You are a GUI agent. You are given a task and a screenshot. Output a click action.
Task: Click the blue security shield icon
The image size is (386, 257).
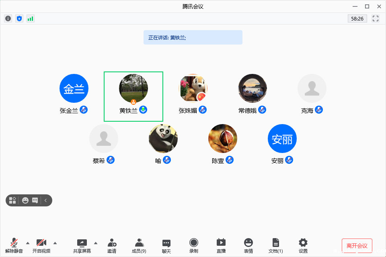[x=19, y=18]
